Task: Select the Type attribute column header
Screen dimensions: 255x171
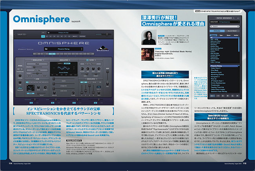Action: 221,35
